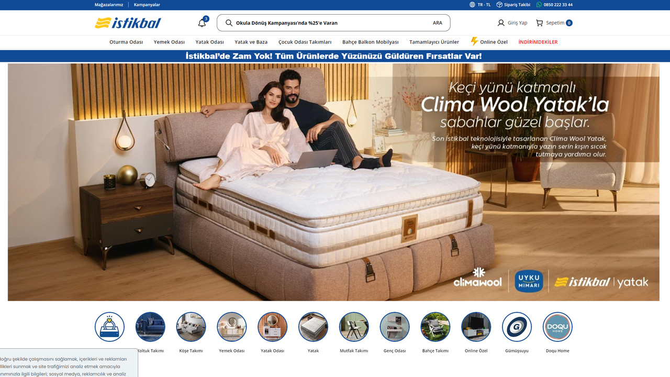Click the ARA search button
670x377 pixels.
438,23
